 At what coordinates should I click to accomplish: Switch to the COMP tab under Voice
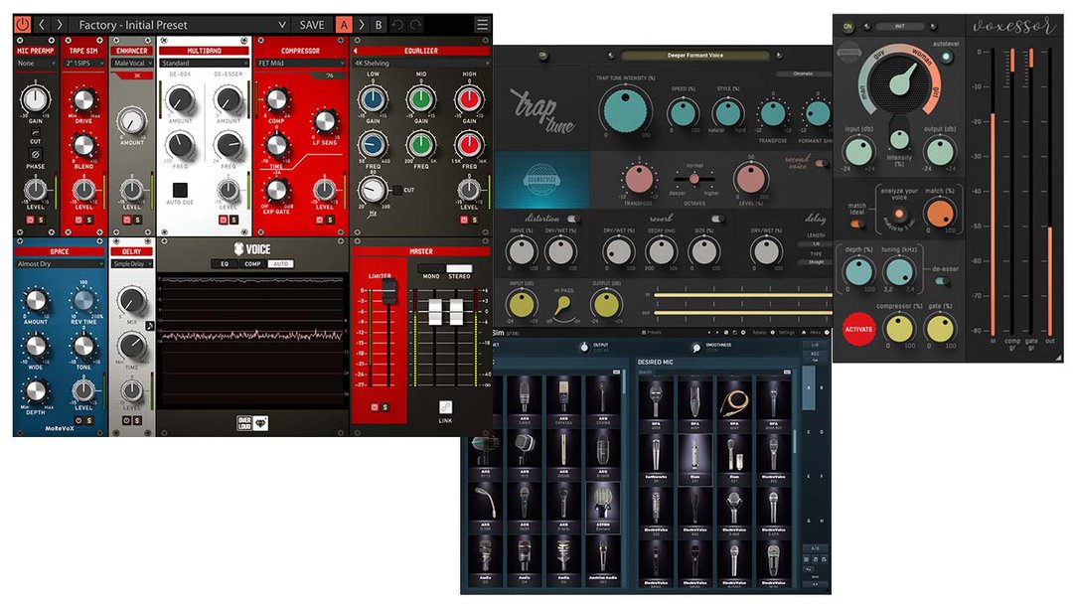tap(252, 263)
